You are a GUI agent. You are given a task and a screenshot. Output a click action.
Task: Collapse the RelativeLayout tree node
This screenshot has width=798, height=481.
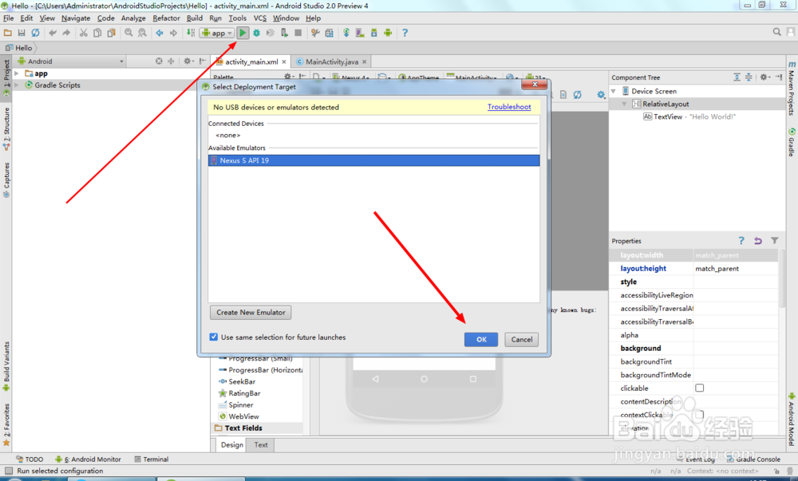pos(624,104)
